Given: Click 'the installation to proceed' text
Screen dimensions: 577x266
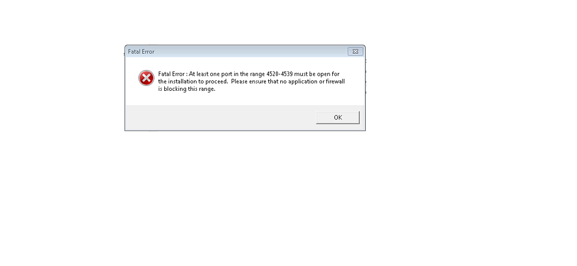Looking at the screenshot, I should tap(193, 82).
